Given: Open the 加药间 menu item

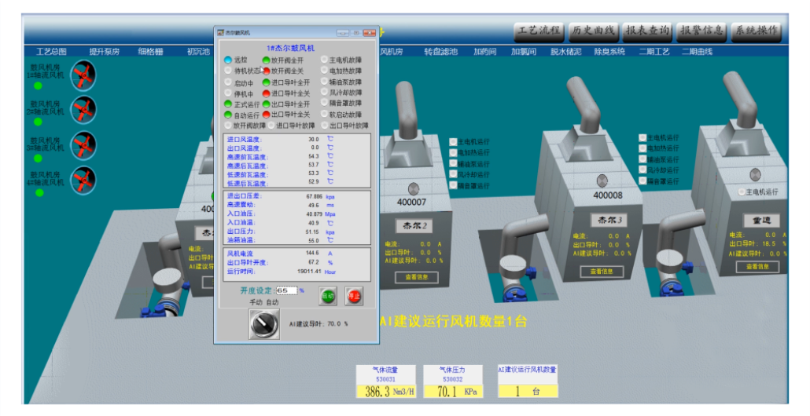Looking at the screenshot, I should pyautogui.click(x=484, y=52).
